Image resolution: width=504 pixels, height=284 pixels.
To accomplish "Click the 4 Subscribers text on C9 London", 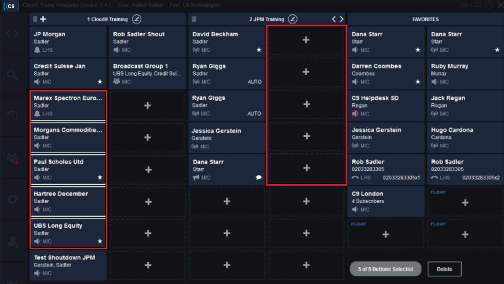I will 368,201.
